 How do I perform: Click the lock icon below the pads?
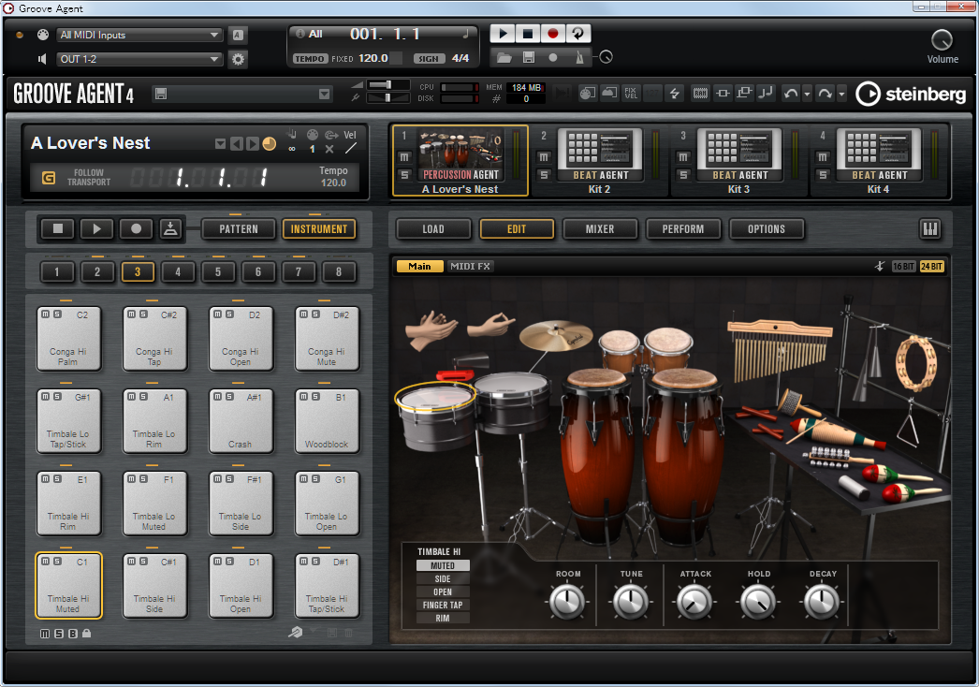(87, 634)
